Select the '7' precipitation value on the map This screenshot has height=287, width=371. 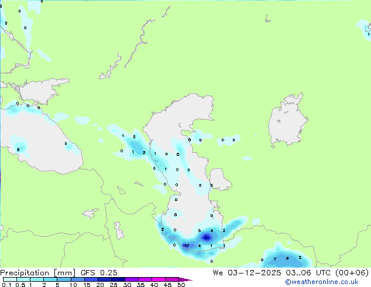[x=274, y=259]
